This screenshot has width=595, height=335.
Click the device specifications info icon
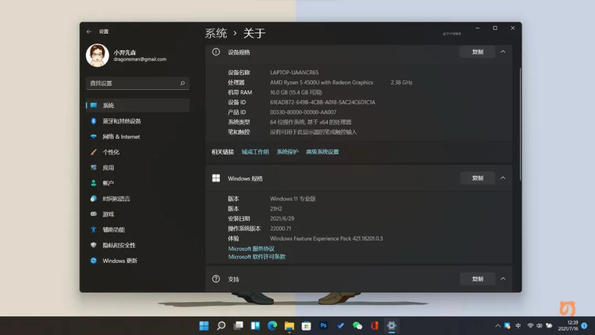click(x=216, y=52)
